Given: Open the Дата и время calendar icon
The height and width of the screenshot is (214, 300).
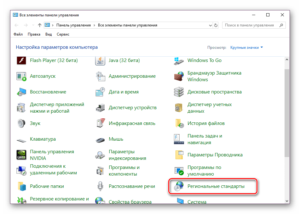Looking at the screenshot, I should [x=100, y=92].
